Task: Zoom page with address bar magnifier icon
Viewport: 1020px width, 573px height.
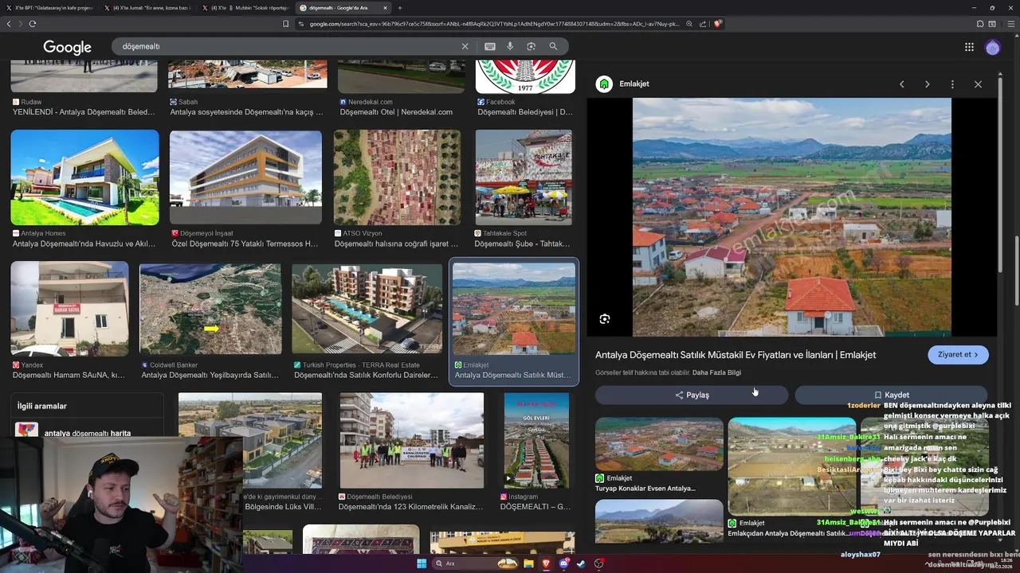Action: [689, 24]
